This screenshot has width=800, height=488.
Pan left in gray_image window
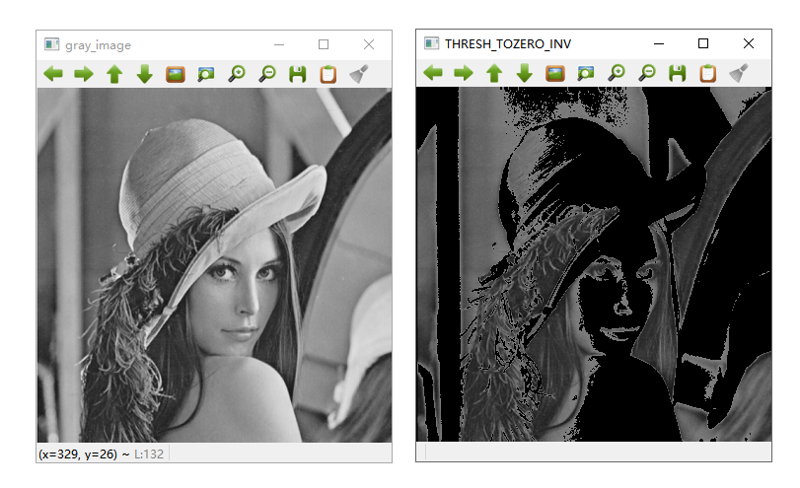click(x=53, y=74)
